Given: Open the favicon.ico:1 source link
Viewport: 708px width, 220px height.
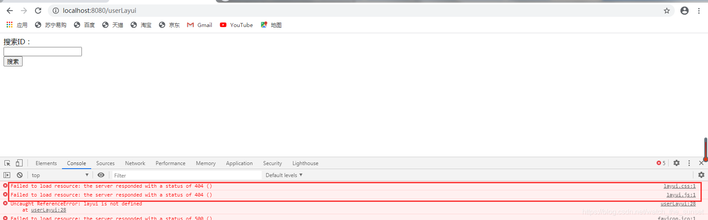Looking at the screenshot, I should [677, 218].
